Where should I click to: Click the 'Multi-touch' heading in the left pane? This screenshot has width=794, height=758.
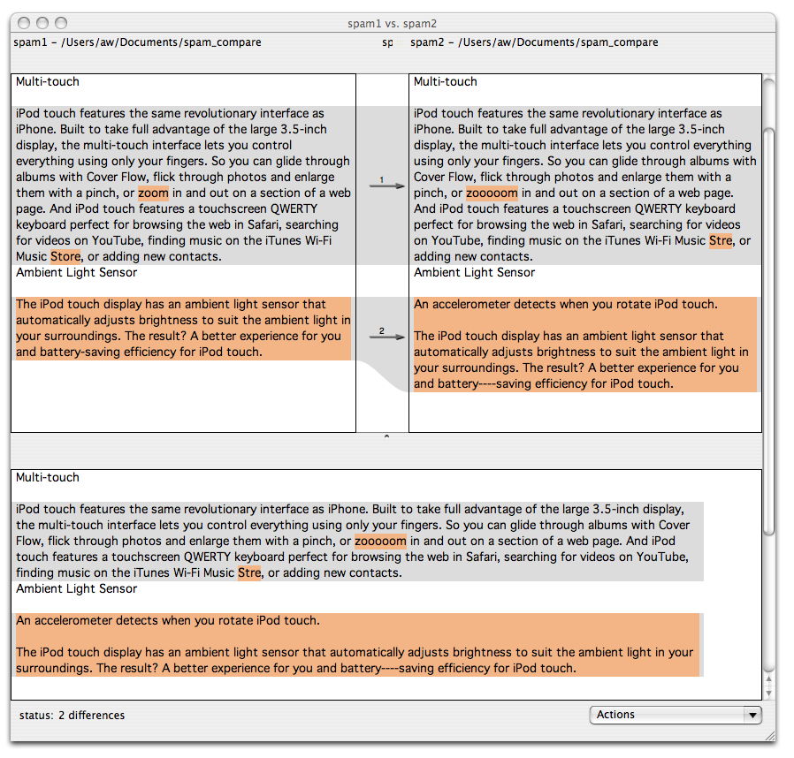48,81
